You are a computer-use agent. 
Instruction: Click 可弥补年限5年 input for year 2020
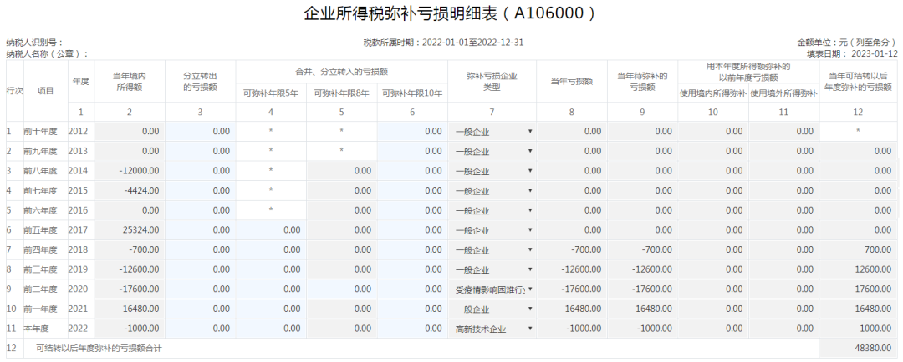tap(271, 289)
